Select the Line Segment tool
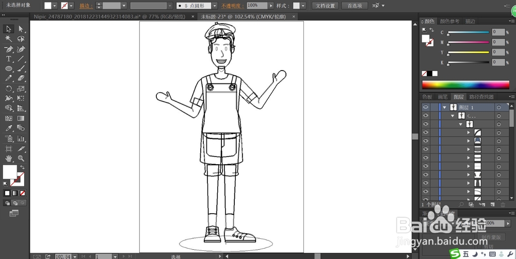 (21, 59)
